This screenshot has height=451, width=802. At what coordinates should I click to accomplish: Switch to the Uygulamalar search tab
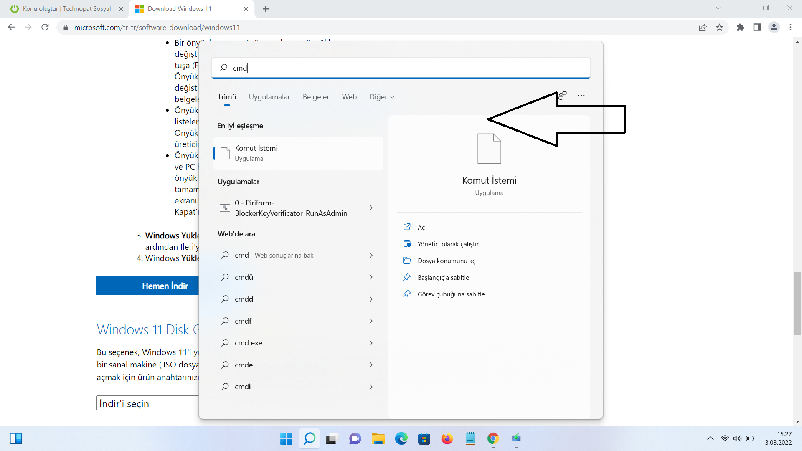[269, 97]
